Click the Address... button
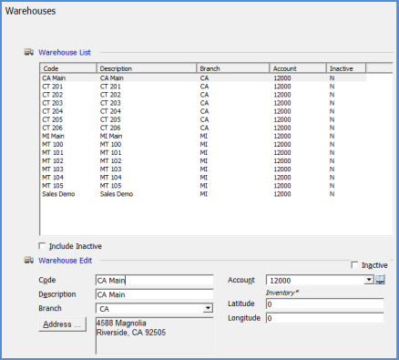Viewport: 399px width, 360px height. point(62,324)
